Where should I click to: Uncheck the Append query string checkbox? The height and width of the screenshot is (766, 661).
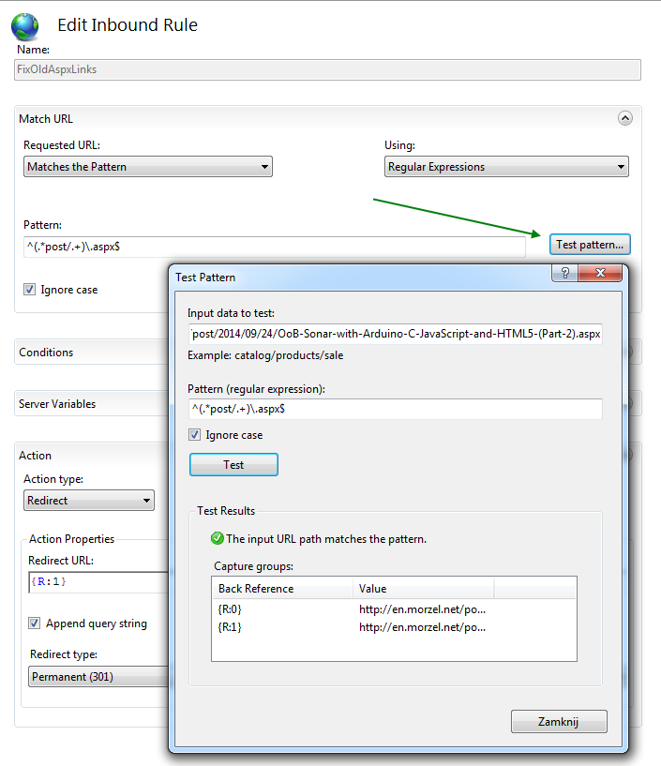click(35, 623)
